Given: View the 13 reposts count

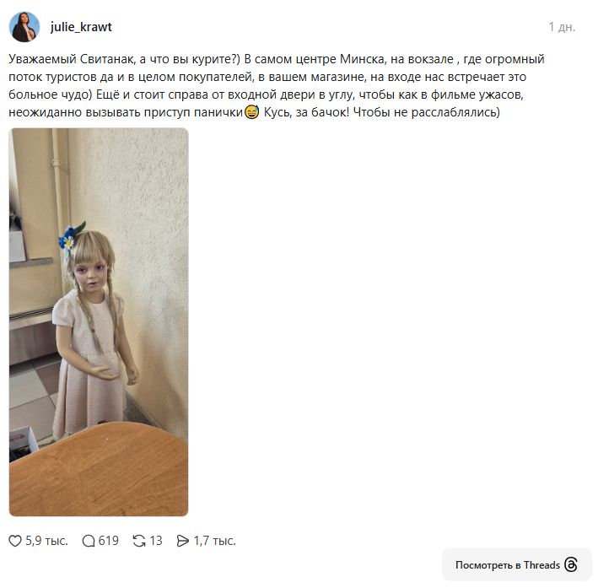Looking at the screenshot, I should click(x=156, y=541).
